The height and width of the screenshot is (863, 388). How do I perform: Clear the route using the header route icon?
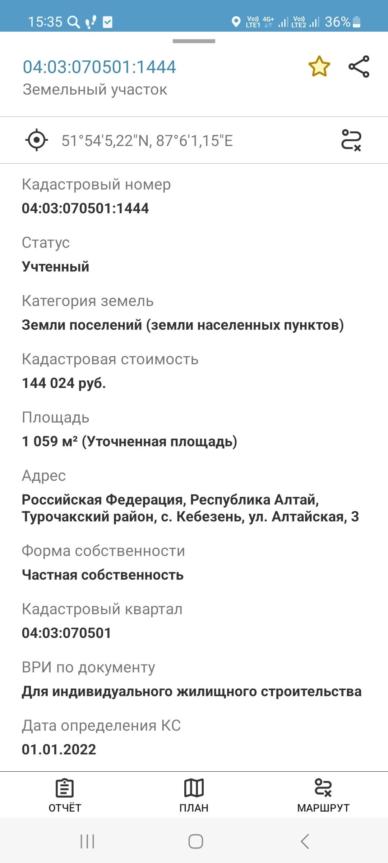pyautogui.click(x=351, y=140)
